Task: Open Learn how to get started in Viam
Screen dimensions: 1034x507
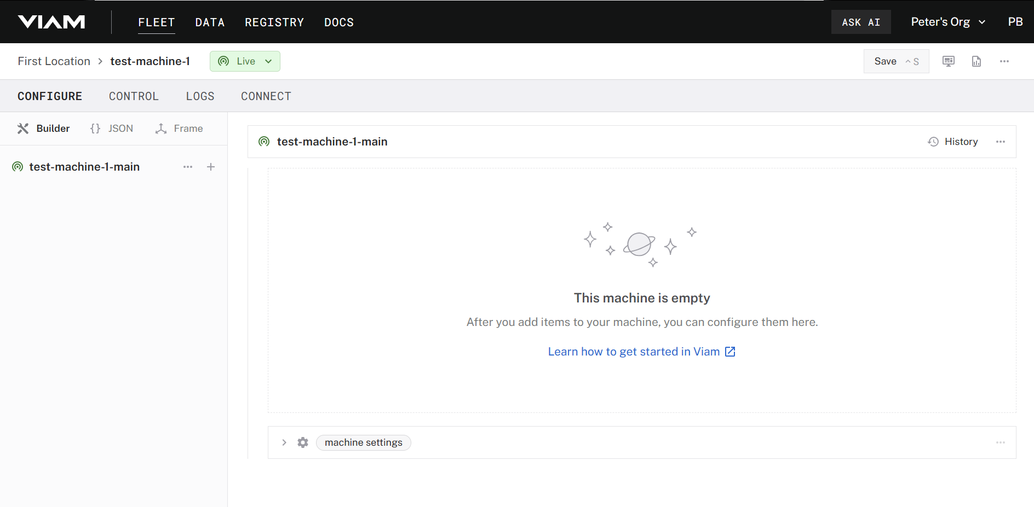Action: pyautogui.click(x=642, y=352)
